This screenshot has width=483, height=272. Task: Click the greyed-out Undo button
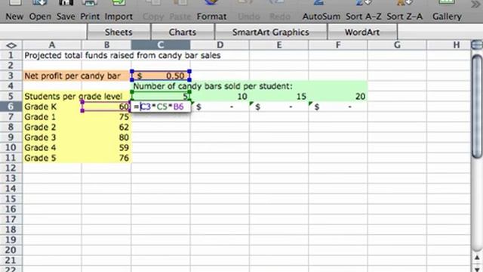point(248,11)
